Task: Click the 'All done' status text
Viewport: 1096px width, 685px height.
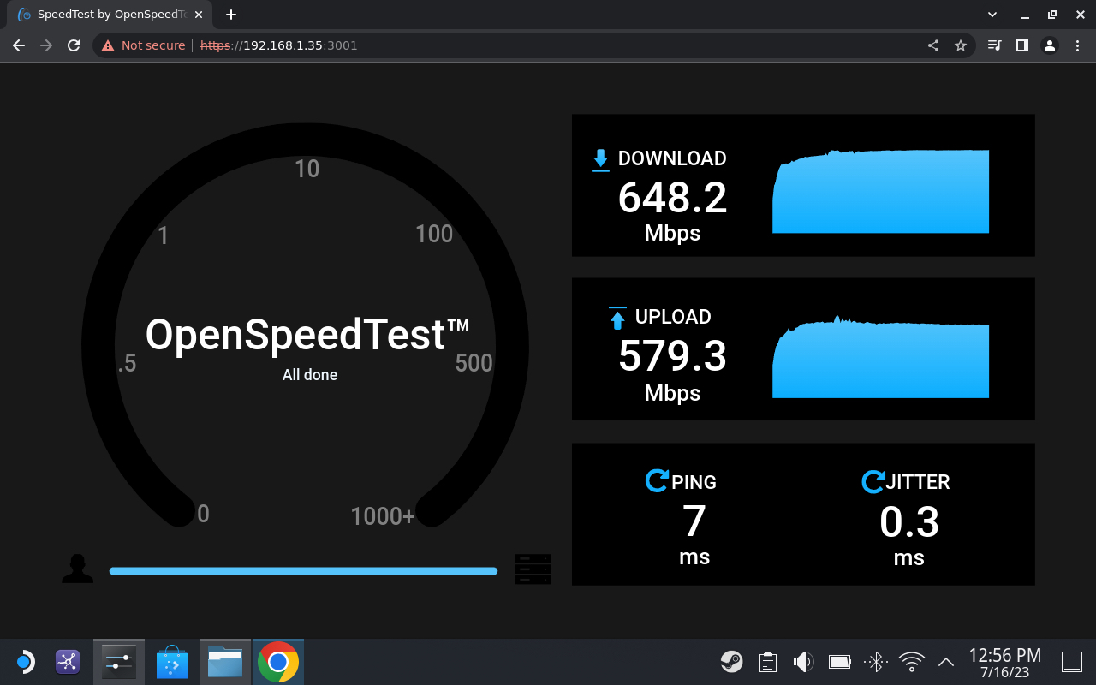Action: click(x=310, y=375)
